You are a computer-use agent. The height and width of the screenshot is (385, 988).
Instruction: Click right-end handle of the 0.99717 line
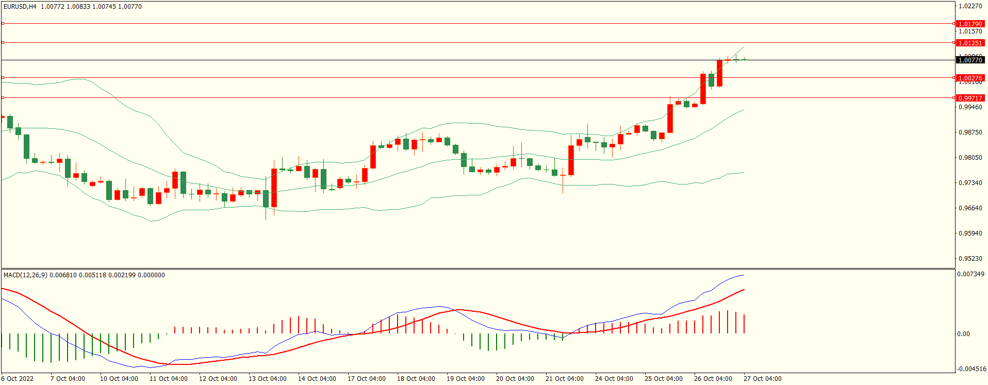(x=953, y=97)
